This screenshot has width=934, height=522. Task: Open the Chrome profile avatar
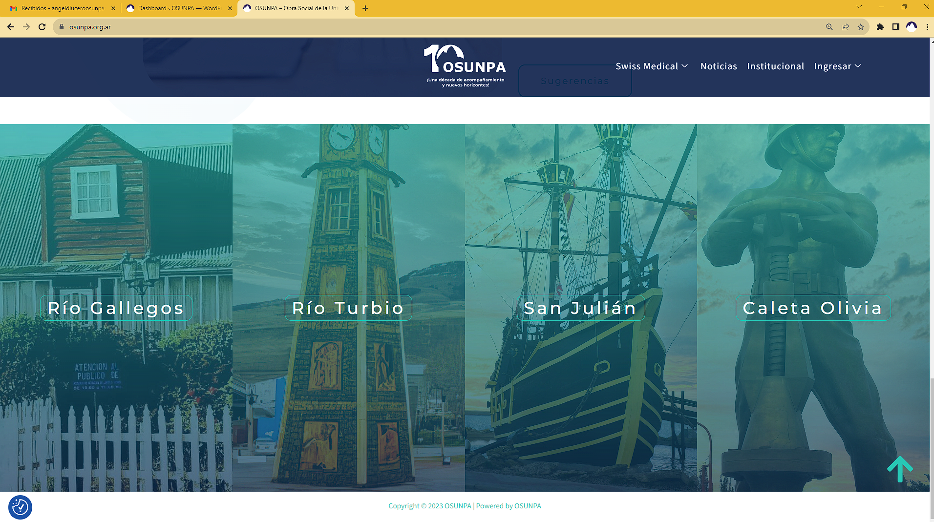912,27
